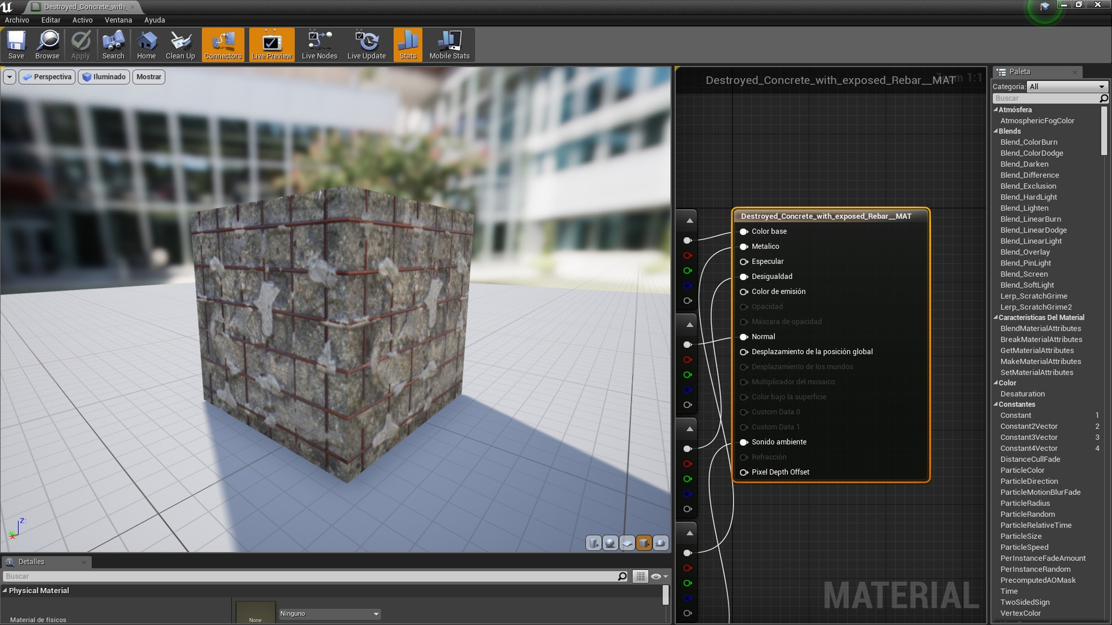Image resolution: width=1112 pixels, height=625 pixels.
Task: Toggle the Stats display button
Action: (x=408, y=45)
